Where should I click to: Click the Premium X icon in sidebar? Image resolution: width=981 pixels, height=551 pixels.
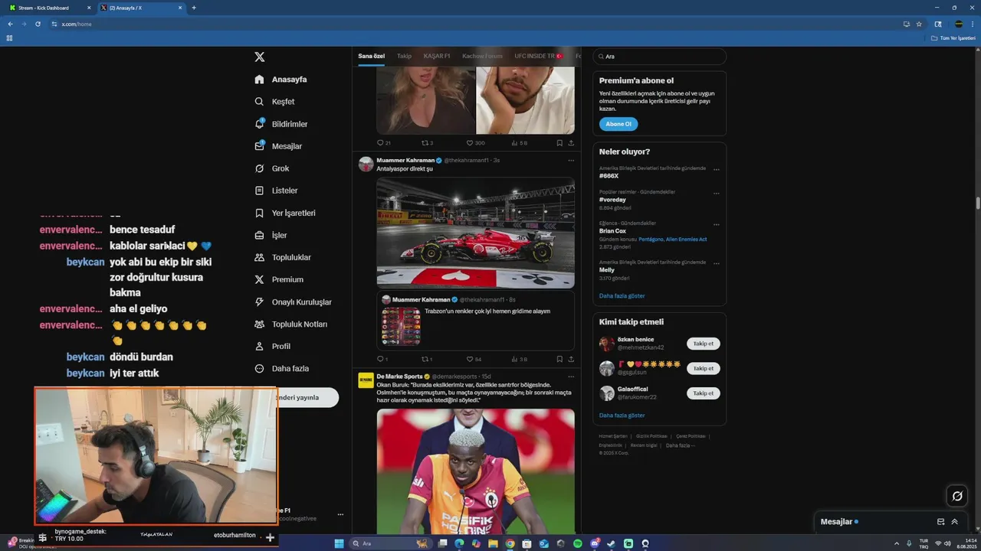(x=259, y=279)
